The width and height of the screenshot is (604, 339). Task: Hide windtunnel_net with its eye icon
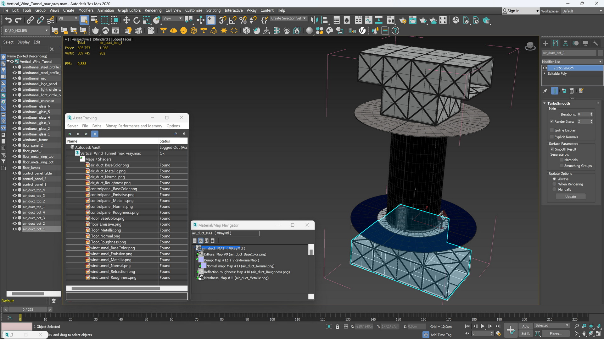click(x=14, y=78)
